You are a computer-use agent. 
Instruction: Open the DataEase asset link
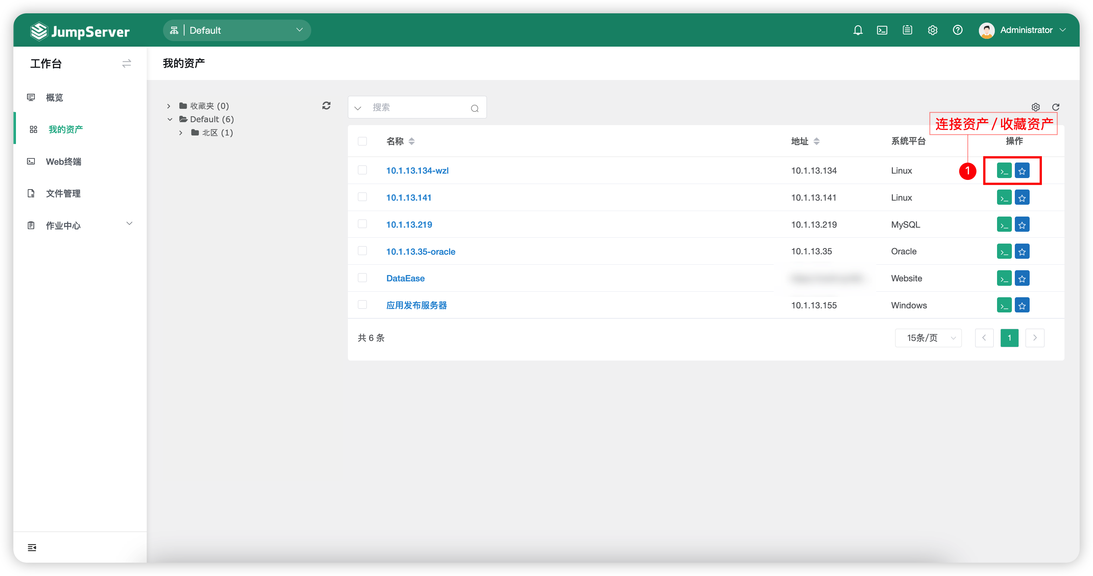pyautogui.click(x=405, y=278)
